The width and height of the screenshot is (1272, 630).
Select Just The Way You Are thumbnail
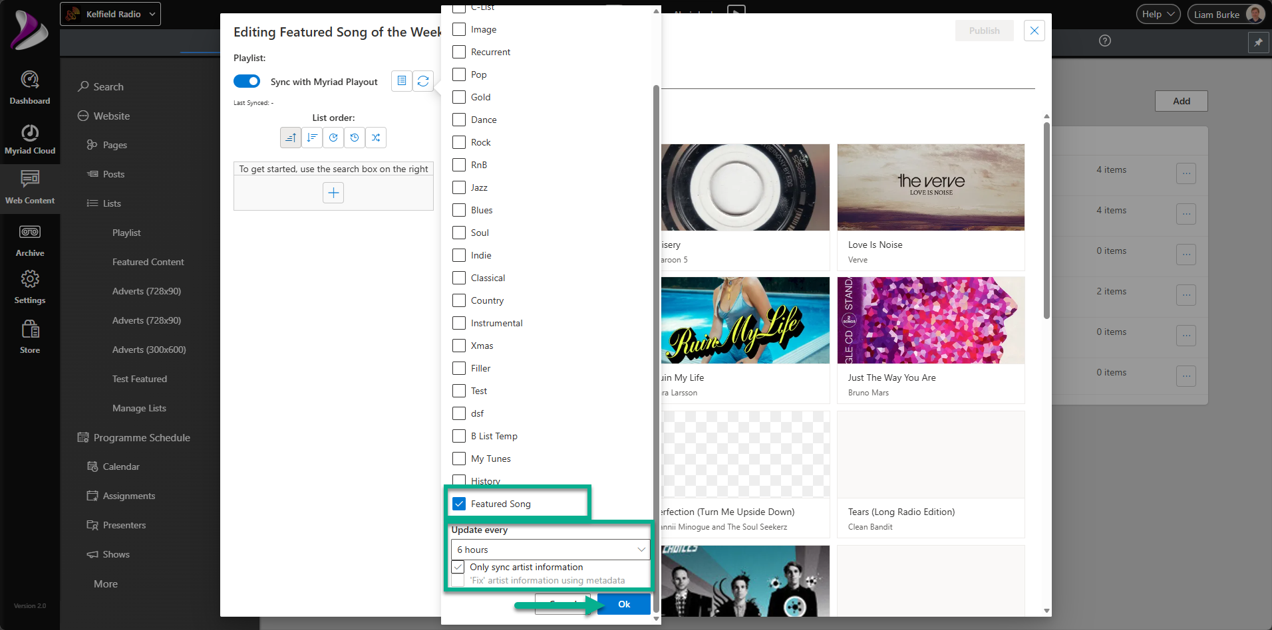(931, 320)
